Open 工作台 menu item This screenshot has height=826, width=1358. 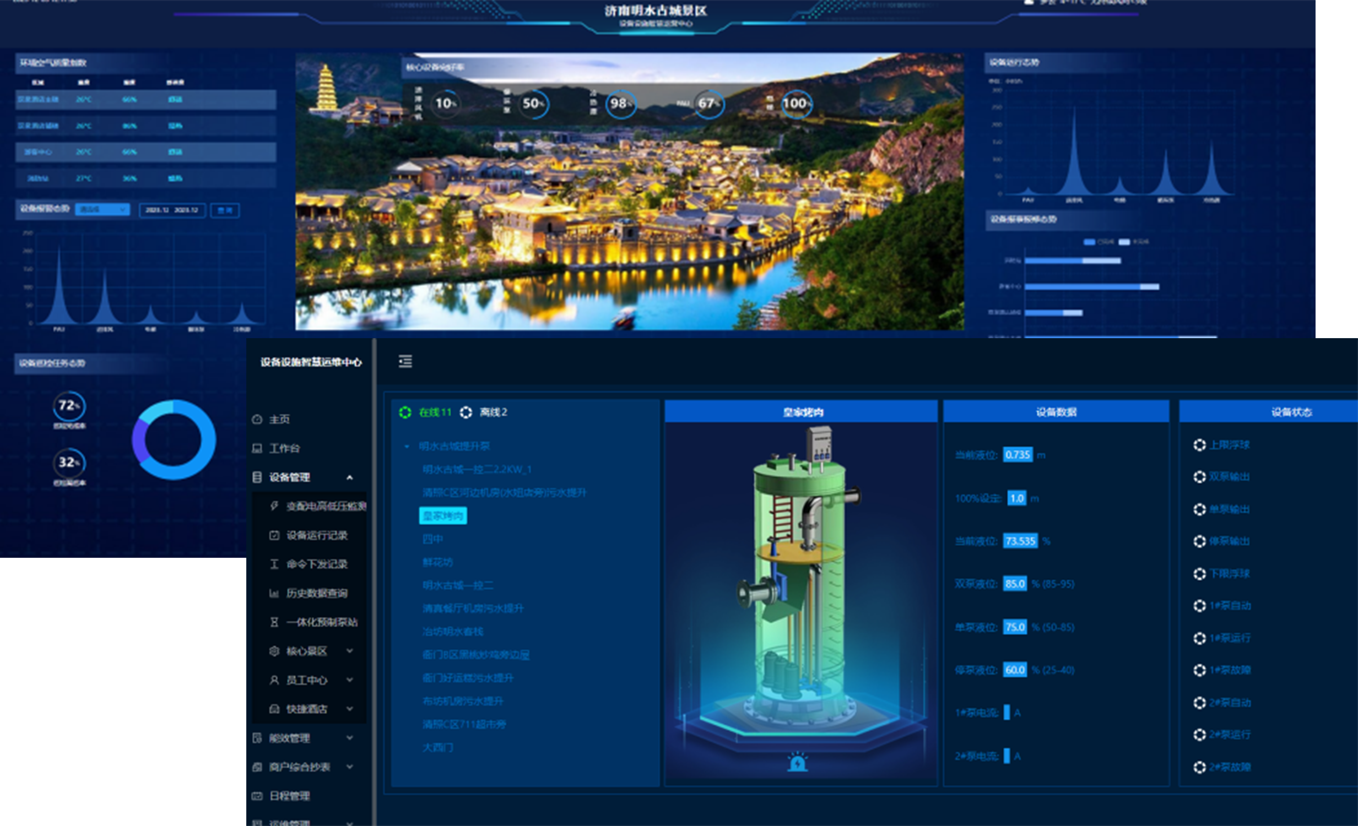(284, 448)
